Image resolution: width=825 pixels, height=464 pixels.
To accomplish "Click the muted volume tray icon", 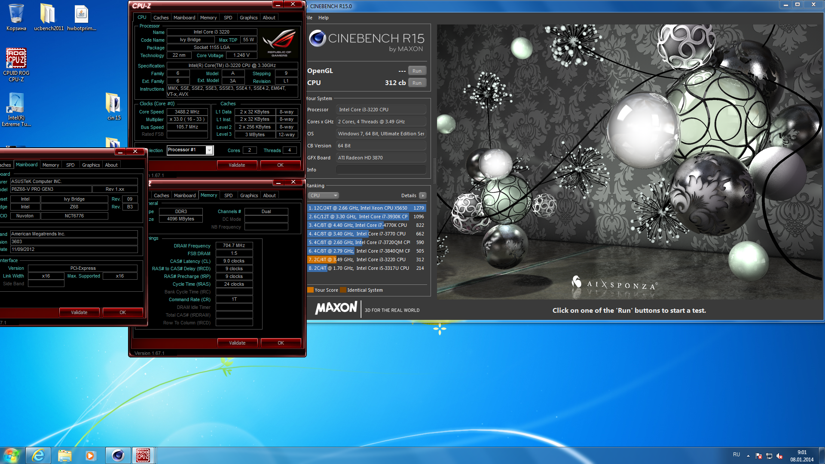I will 779,456.
